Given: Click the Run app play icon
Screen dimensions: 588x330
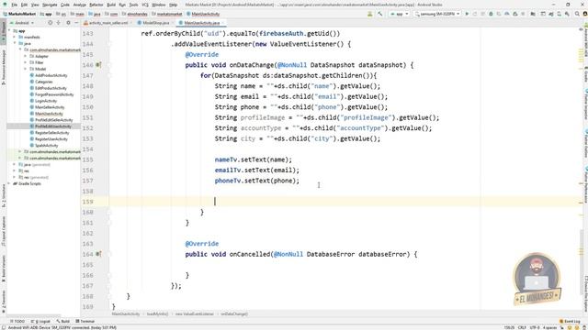Looking at the screenshot, I should click(467, 14).
